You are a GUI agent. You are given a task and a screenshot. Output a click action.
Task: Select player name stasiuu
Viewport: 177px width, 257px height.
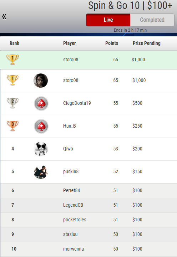70,234
